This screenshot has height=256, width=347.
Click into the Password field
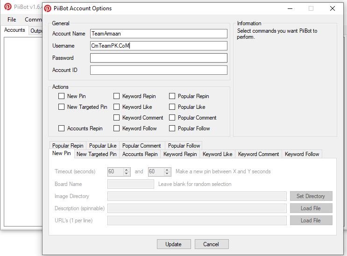tap(159, 58)
